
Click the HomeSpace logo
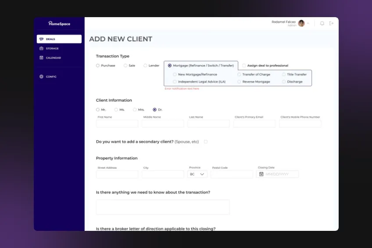point(59,23)
